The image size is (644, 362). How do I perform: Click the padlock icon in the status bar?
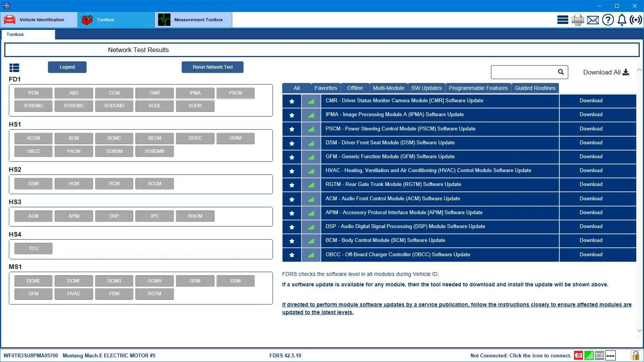635,355
